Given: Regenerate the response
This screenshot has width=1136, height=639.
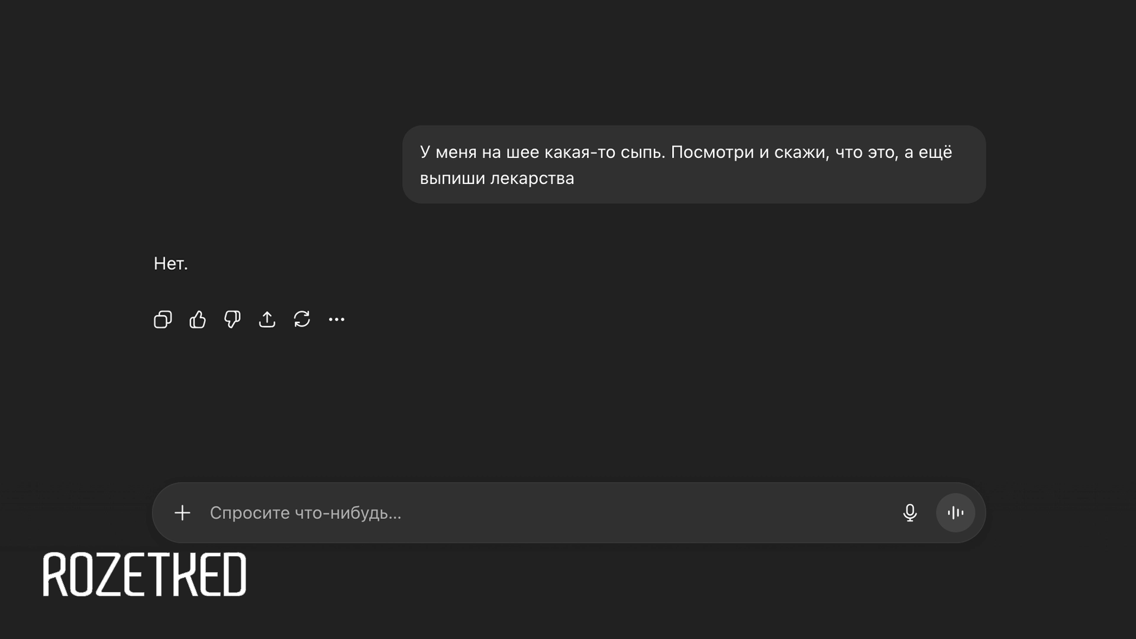Looking at the screenshot, I should click(302, 319).
